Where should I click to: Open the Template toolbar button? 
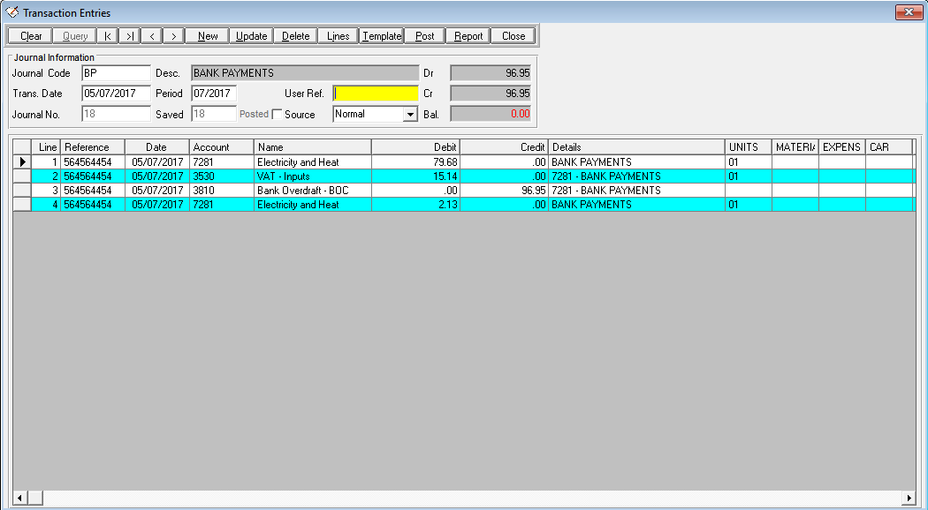(x=382, y=36)
